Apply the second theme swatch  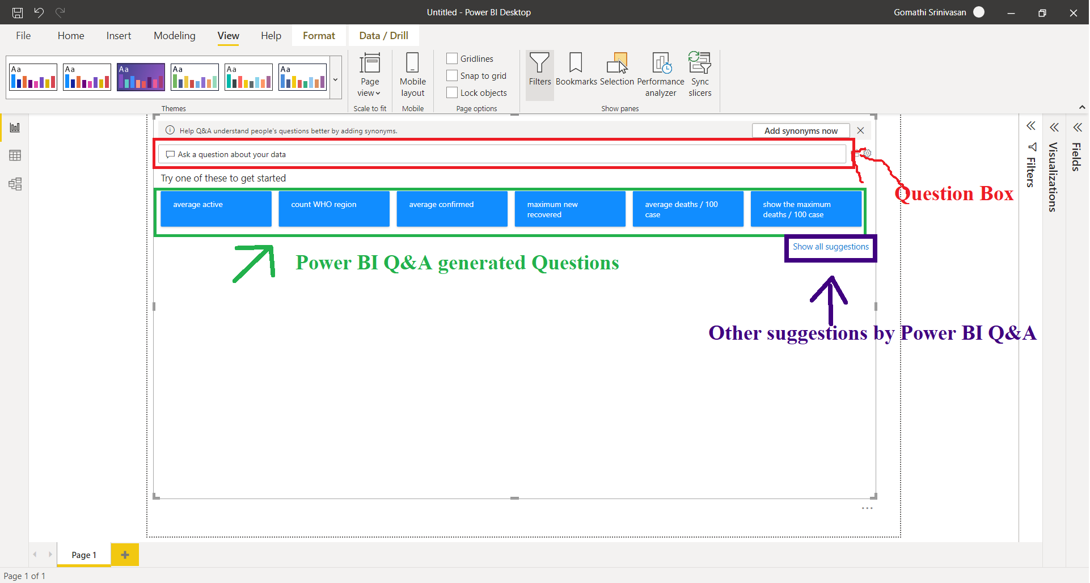coord(87,77)
